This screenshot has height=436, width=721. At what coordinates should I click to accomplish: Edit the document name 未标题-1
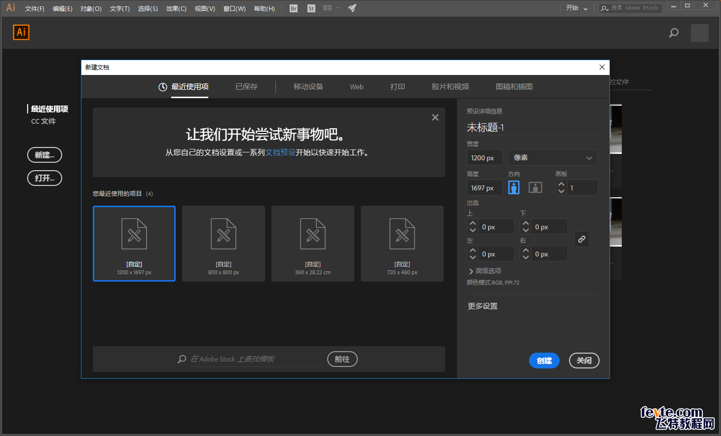tap(532, 127)
